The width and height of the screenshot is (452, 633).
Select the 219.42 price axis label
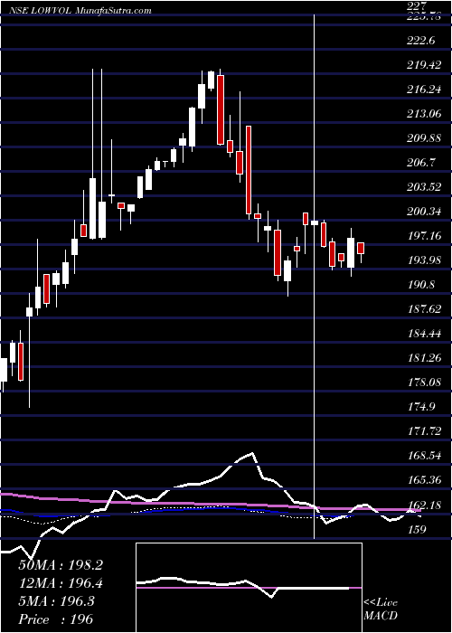point(426,65)
